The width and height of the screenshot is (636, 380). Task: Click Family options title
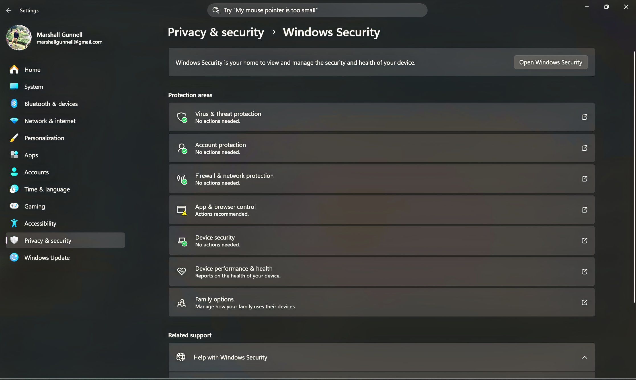coord(214,299)
